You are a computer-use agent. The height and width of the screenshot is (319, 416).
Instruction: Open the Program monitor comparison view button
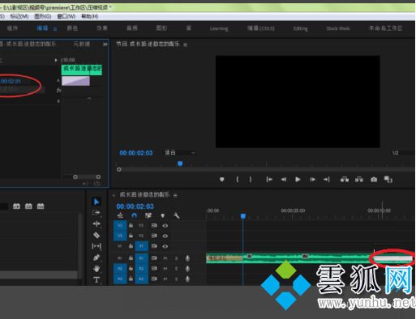coord(388,179)
